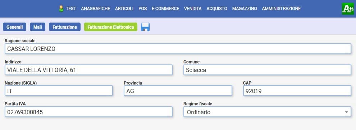Image resolution: width=356 pixels, height=130 pixels.
Task: Click the TEST user avatar icon
Action: point(61,9)
